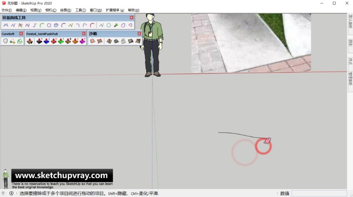
Task: Click the Fredo6_JointPushPull toolbar title
Action: tap(42, 34)
